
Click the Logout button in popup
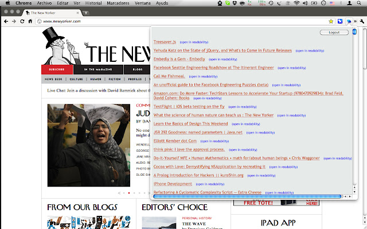click(334, 33)
